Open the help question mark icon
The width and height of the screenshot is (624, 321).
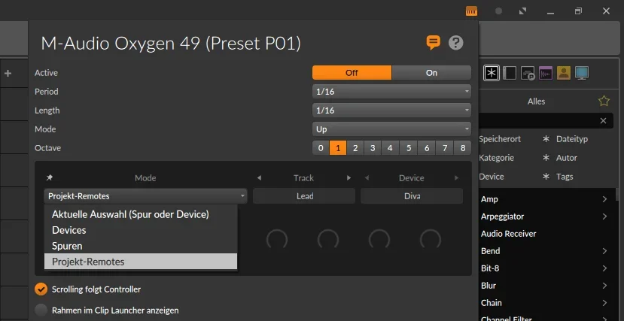click(x=455, y=42)
